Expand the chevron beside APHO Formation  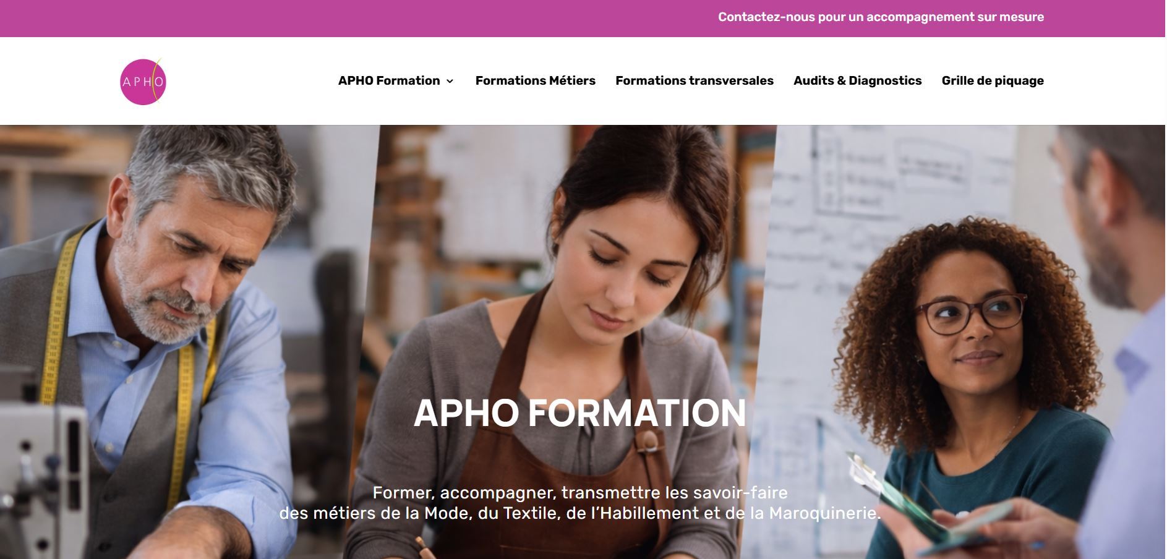450,81
